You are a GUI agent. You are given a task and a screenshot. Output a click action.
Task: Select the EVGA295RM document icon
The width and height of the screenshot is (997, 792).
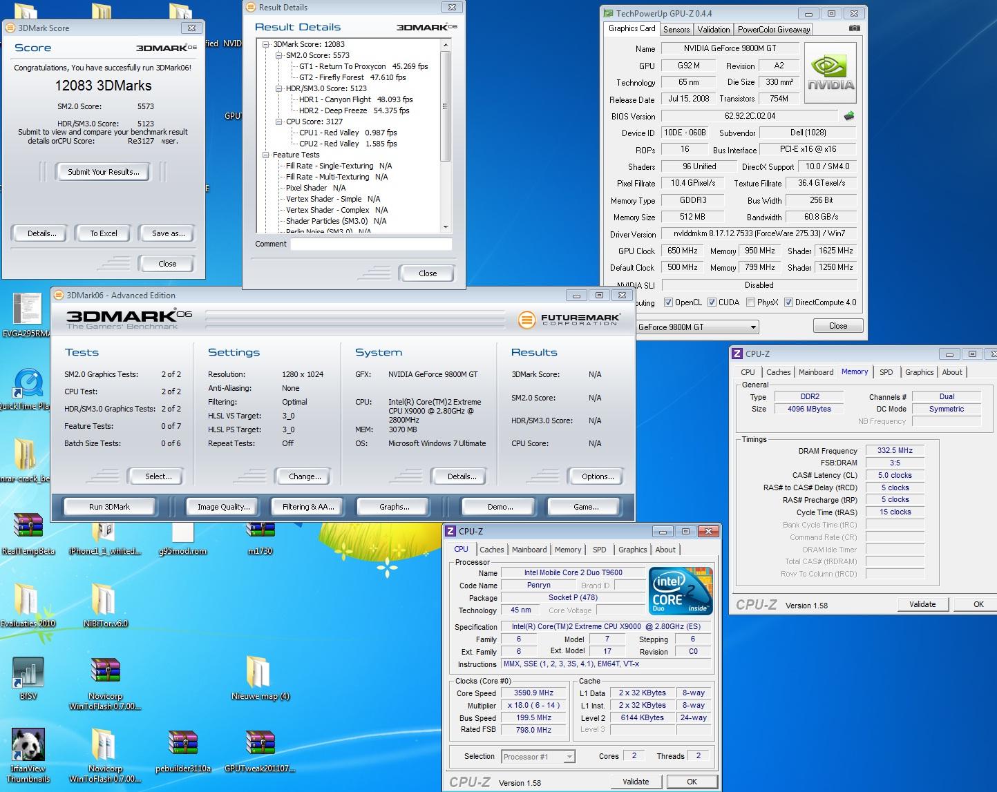pos(28,309)
